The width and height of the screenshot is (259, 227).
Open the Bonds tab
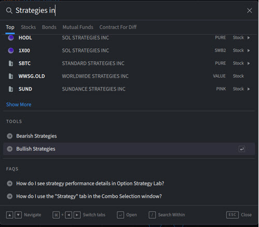pos(49,27)
